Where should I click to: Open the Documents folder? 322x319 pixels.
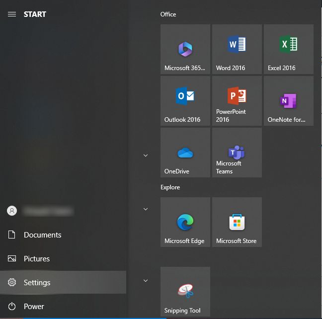pyautogui.click(x=42, y=235)
